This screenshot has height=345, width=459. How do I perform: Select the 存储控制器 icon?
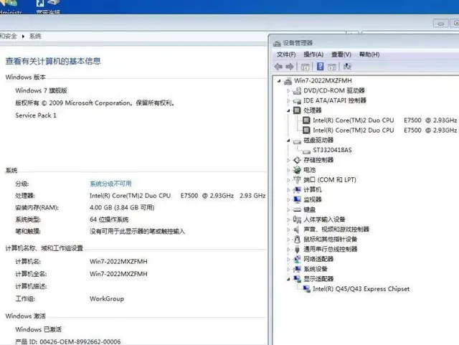(297, 160)
